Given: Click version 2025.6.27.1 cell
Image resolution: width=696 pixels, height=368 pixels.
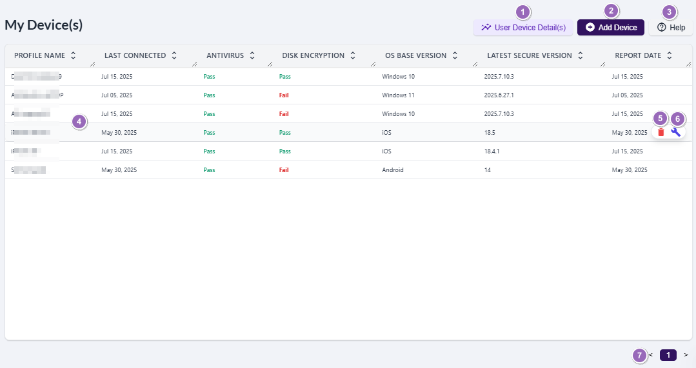Looking at the screenshot, I should [x=499, y=95].
